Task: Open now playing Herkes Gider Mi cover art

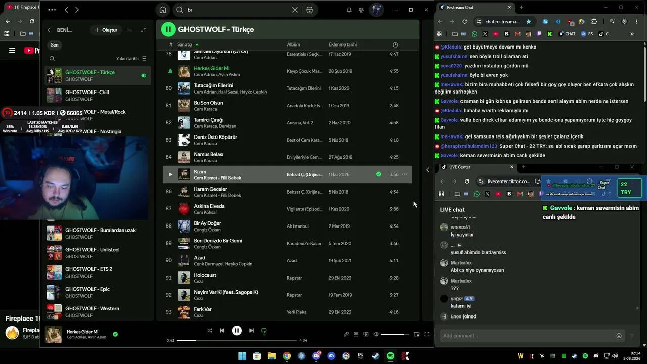Action: [x=54, y=334]
